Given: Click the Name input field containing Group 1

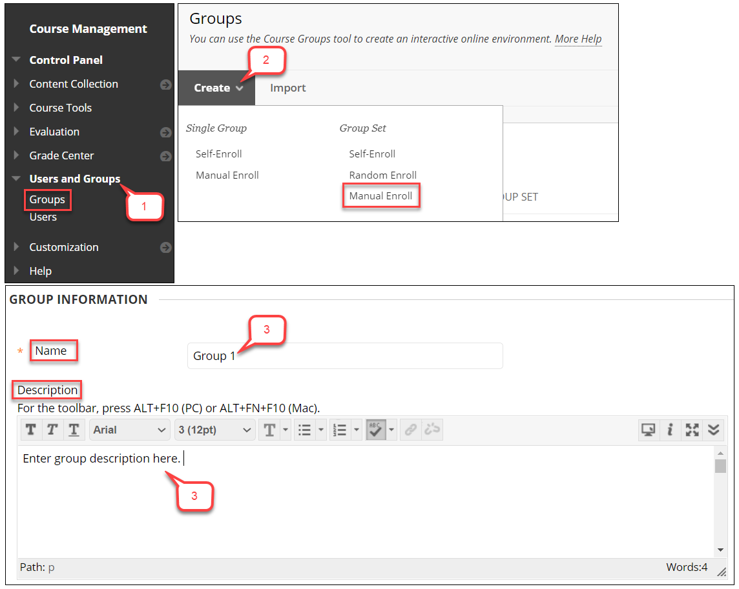Looking at the screenshot, I should [345, 356].
